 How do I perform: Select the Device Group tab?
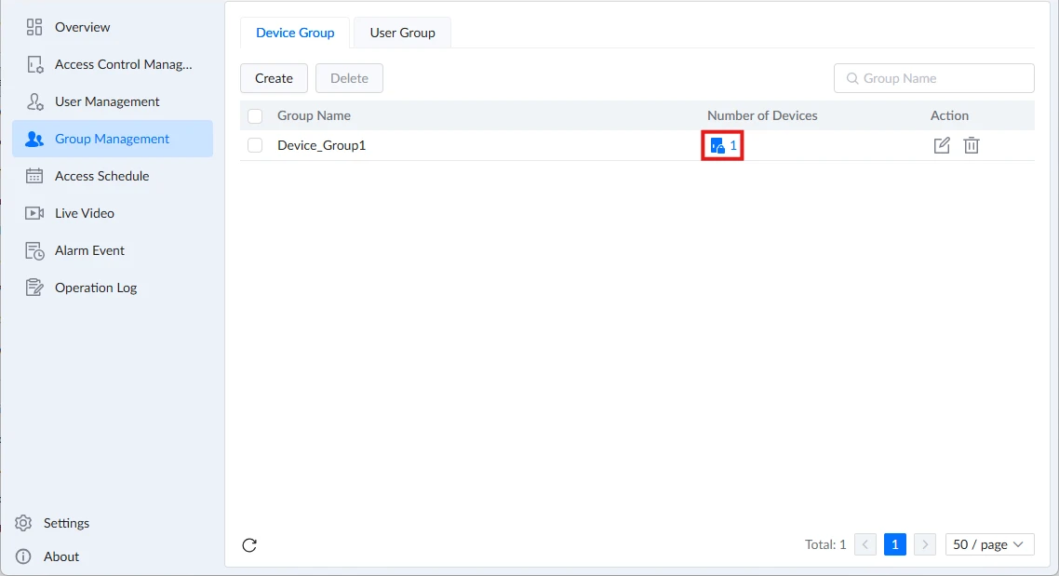pos(295,33)
